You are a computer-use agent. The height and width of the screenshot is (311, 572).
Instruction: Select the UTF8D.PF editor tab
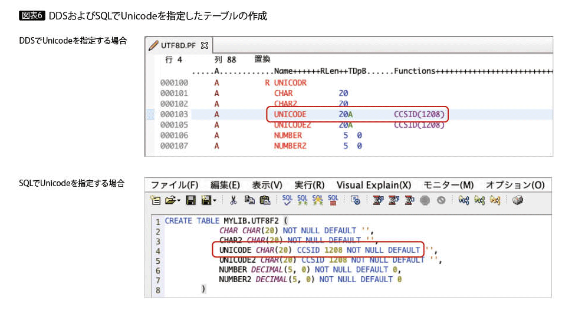(x=179, y=45)
